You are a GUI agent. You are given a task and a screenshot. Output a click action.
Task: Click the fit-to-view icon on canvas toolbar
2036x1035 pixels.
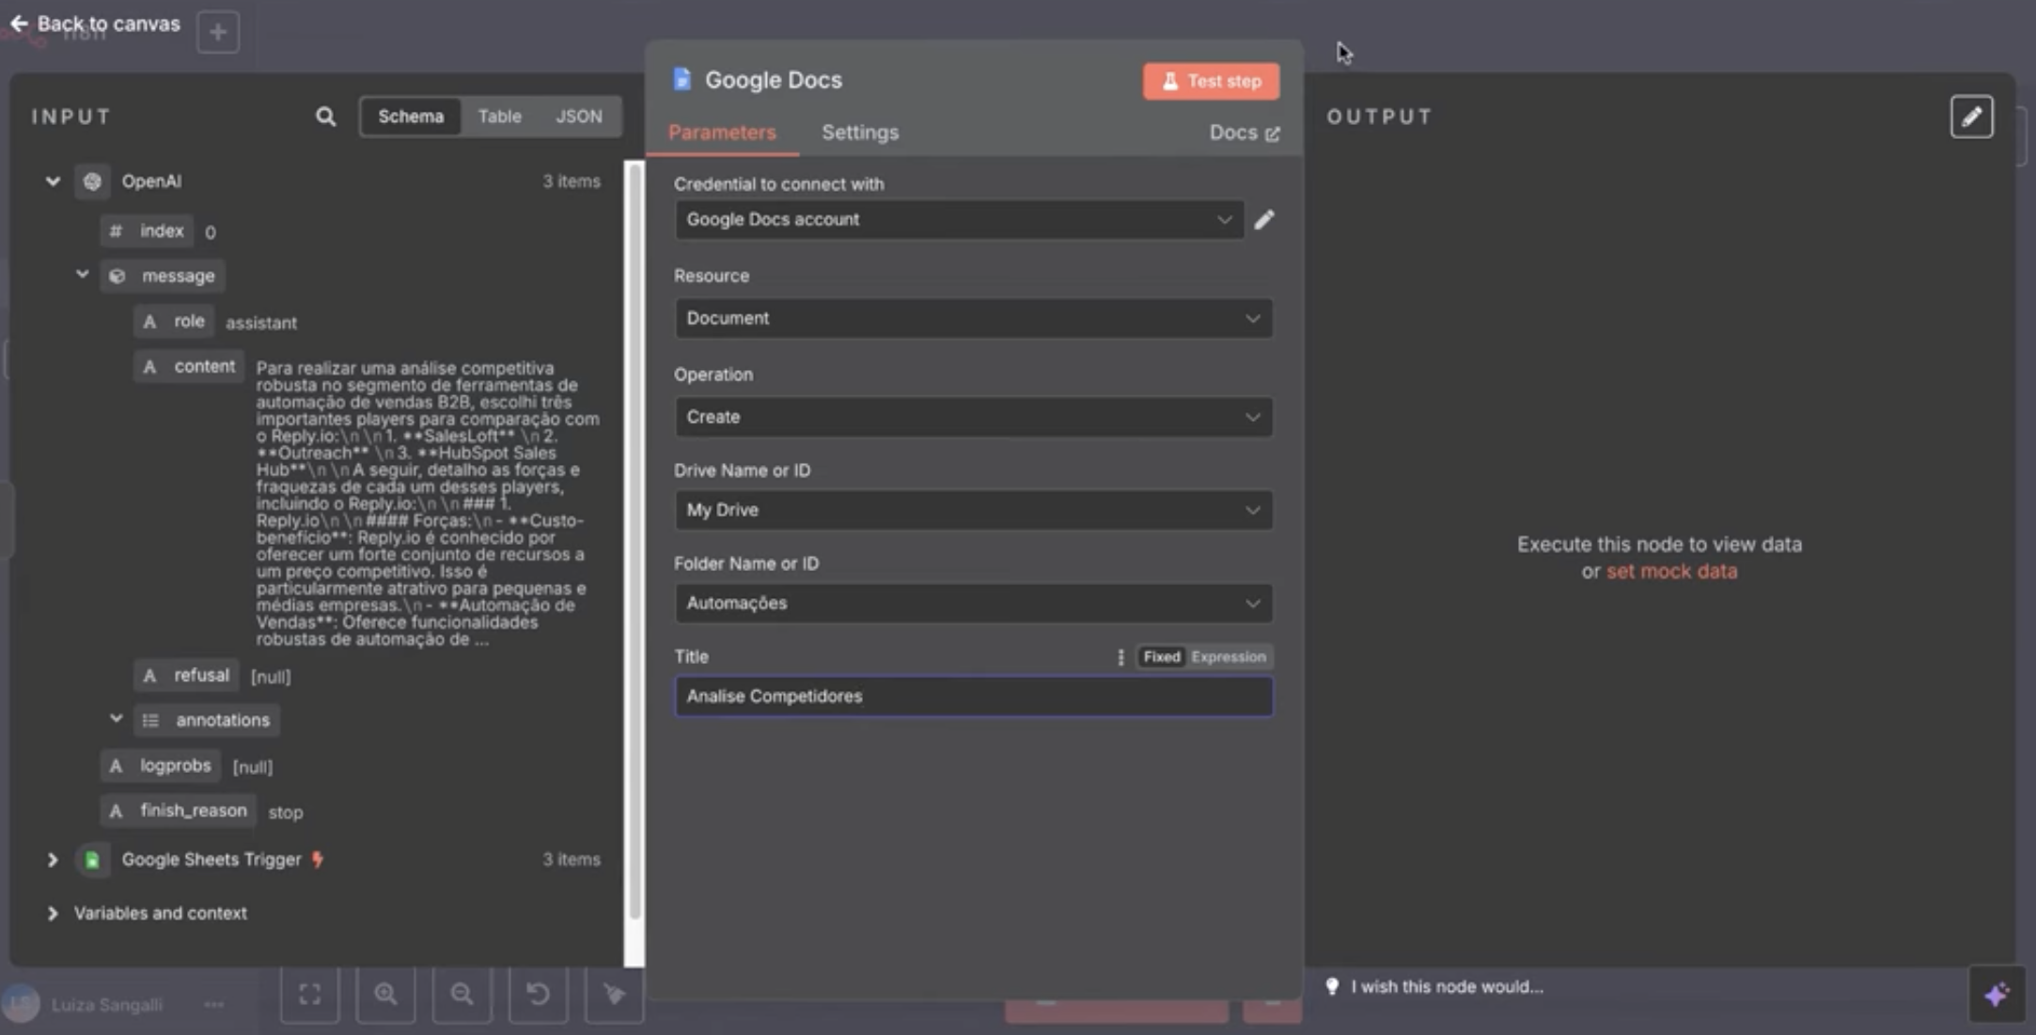coord(310,994)
